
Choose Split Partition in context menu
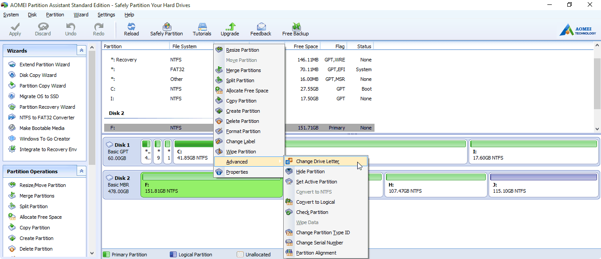pos(249,80)
